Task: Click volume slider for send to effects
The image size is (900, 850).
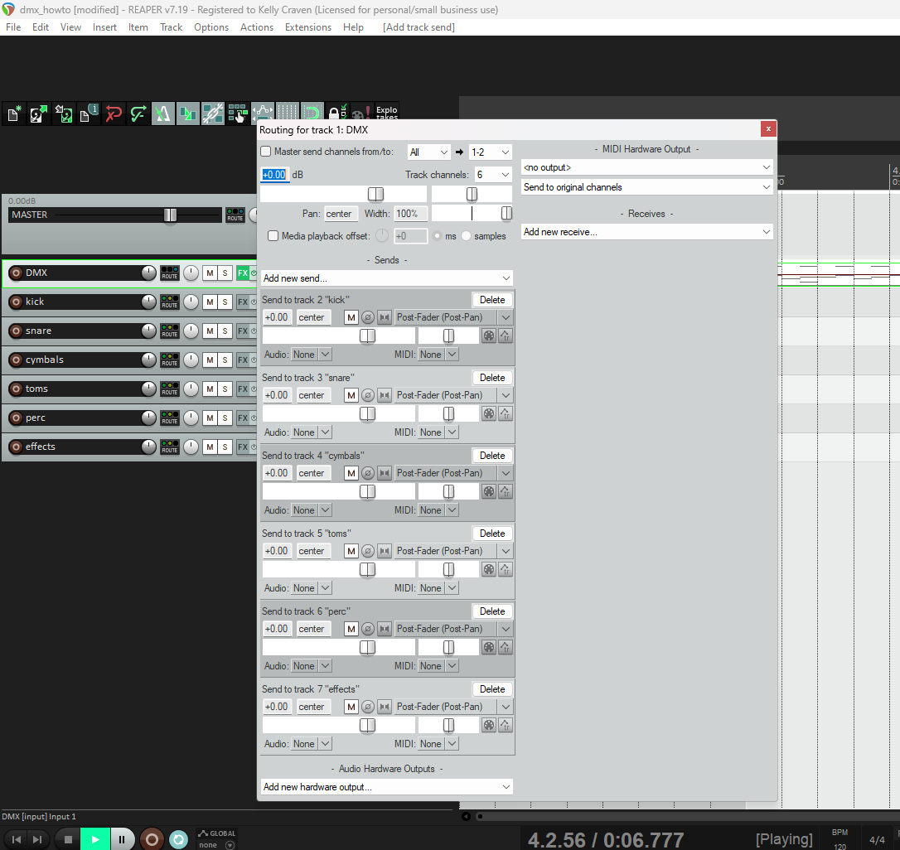Action: point(339,725)
